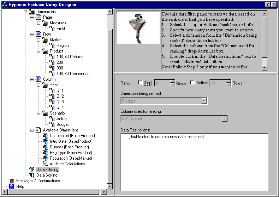Click instructions panel scroll down arrow
279x197 pixels.
click(x=265, y=67)
